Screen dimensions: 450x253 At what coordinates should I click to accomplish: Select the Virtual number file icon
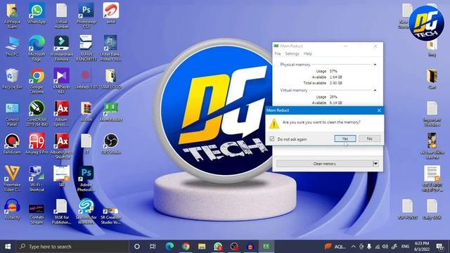tap(61, 15)
